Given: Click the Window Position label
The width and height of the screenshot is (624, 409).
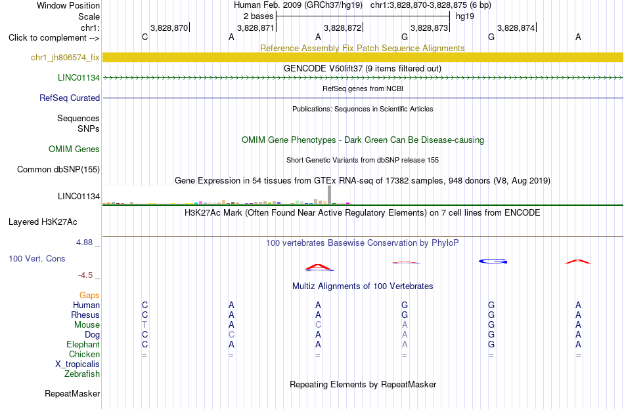Looking at the screenshot, I should 68,5.
